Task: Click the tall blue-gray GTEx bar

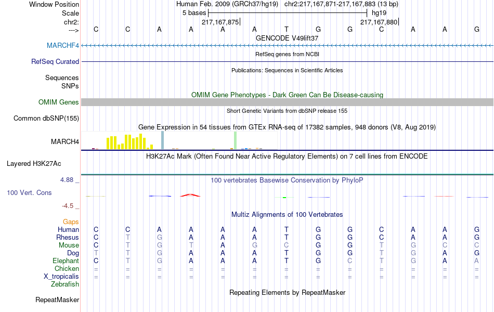Action: click(x=162, y=140)
